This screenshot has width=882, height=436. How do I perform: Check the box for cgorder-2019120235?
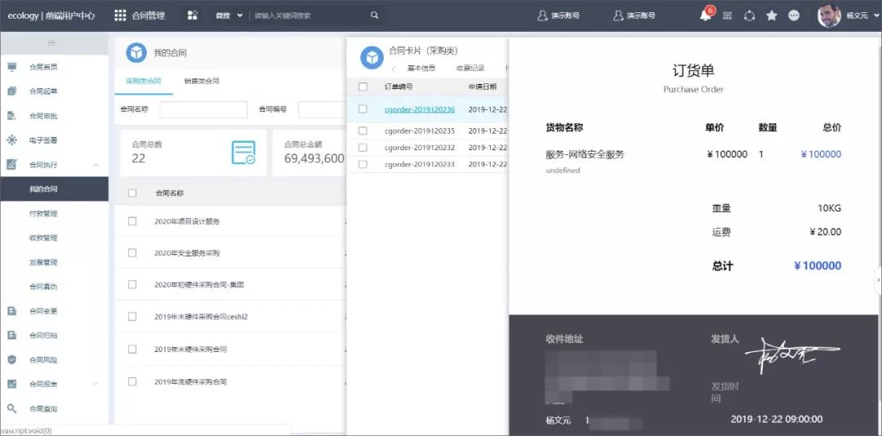[x=363, y=131]
